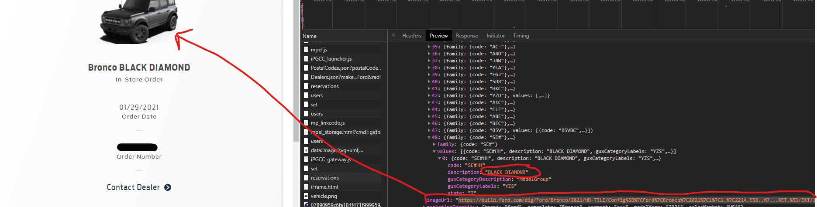817x207 pixels.
Task: Click the Dealers.json request icon
Action: 306,77
